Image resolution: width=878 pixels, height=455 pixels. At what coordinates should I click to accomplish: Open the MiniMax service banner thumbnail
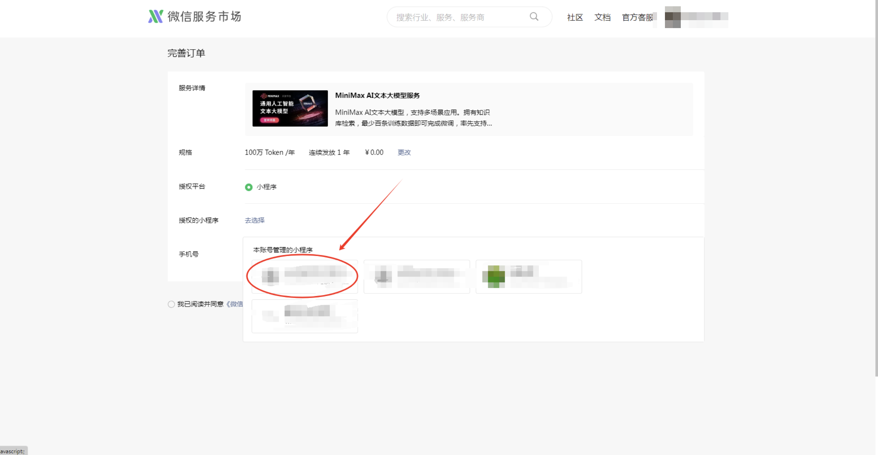[x=290, y=108]
